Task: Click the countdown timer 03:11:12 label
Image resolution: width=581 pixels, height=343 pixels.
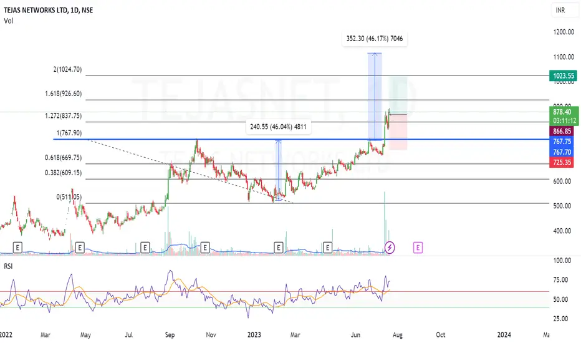Action: (x=564, y=121)
